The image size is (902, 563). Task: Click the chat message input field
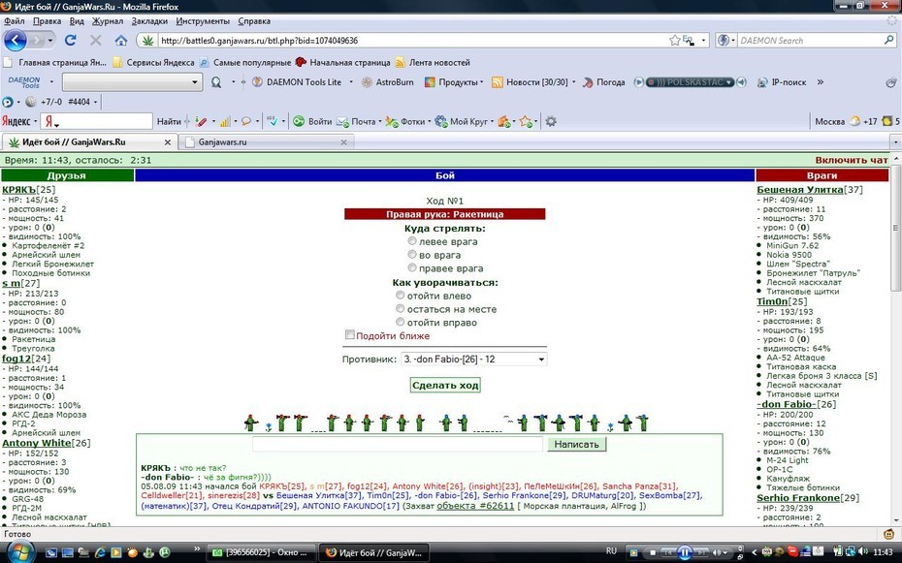pos(398,444)
